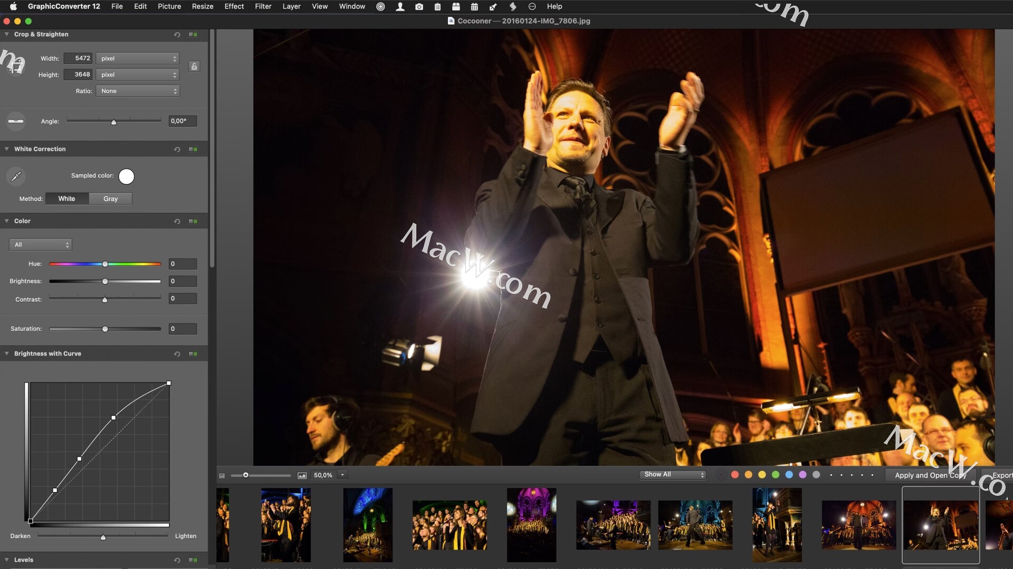Open the package box menu icon

pos(456,6)
